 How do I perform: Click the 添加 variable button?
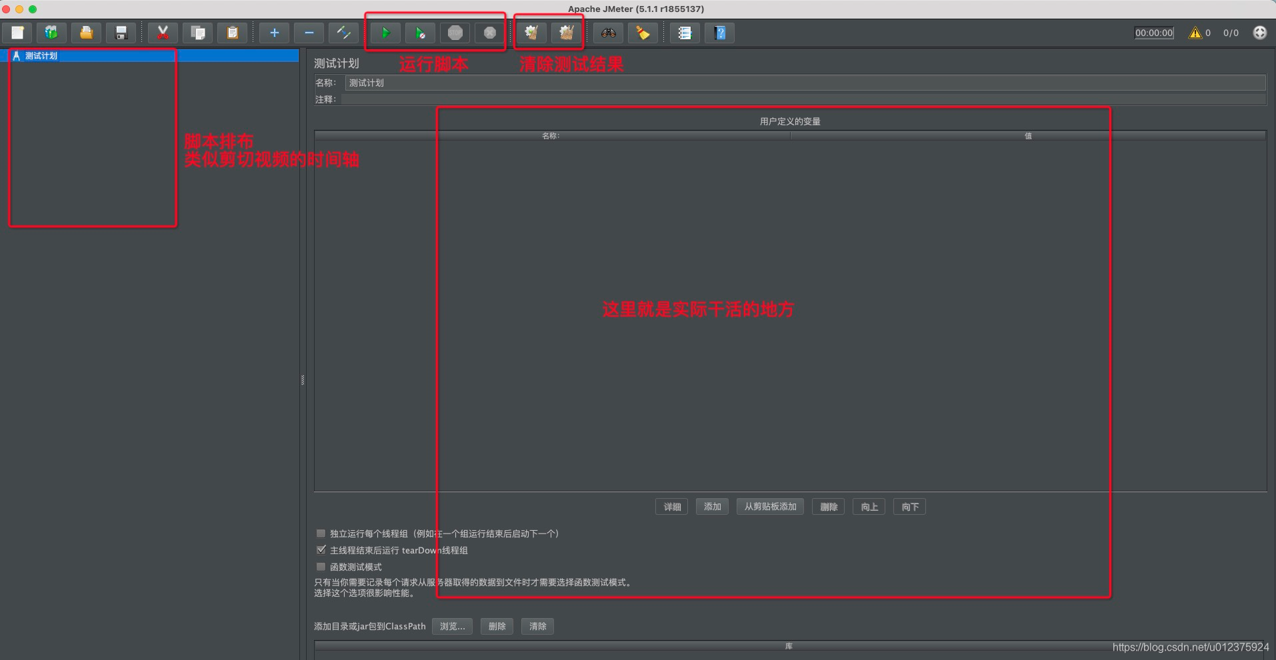pyautogui.click(x=712, y=507)
